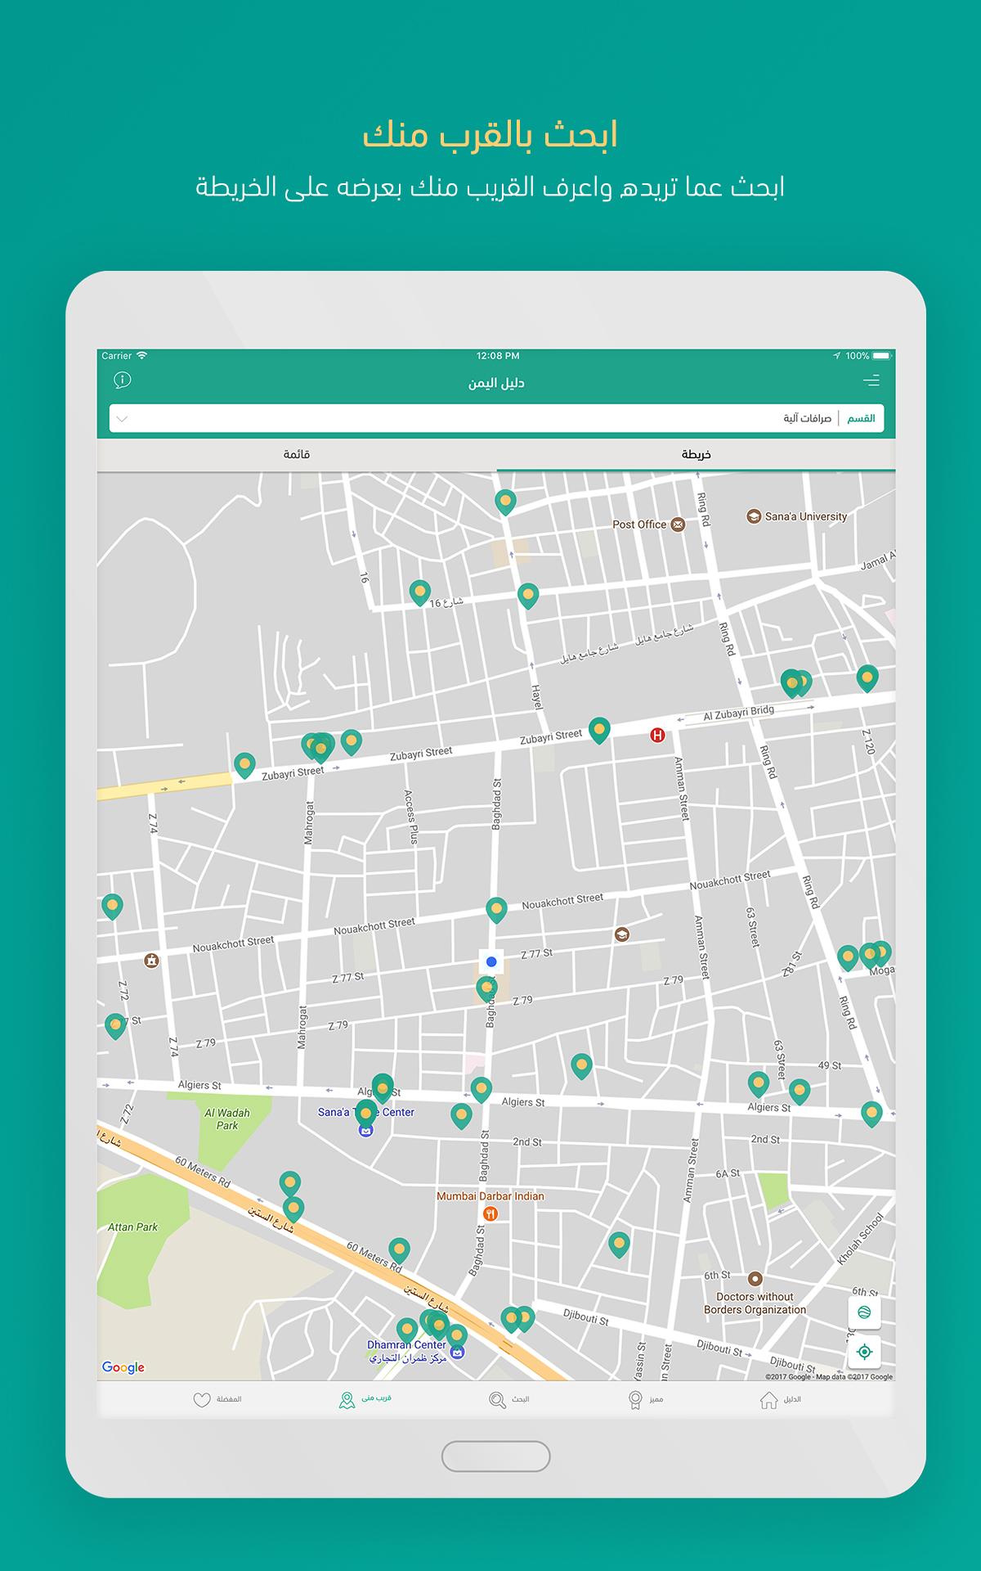Tap the Attan Park label

click(x=132, y=1227)
